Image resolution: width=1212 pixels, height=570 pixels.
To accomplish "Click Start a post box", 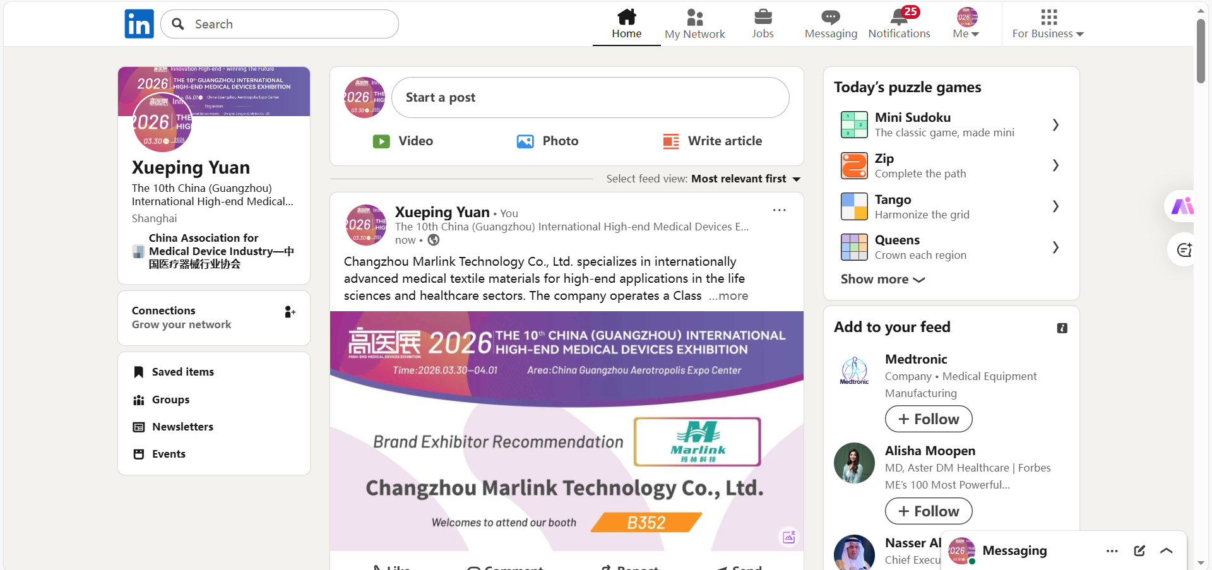I will pyautogui.click(x=590, y=98).
